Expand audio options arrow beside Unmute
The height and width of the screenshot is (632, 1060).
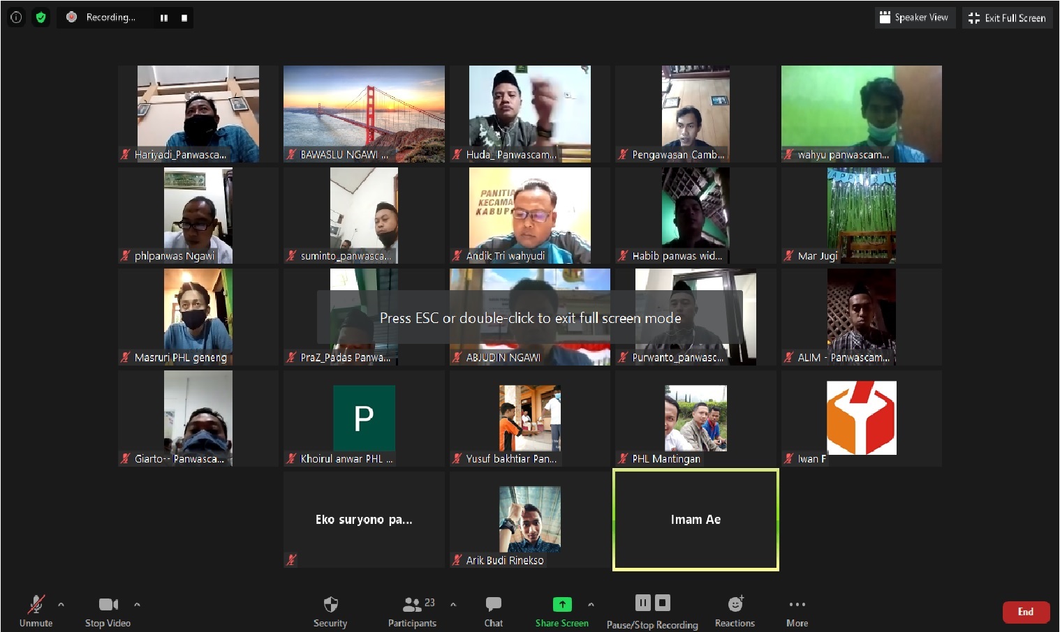pos(61,604)
